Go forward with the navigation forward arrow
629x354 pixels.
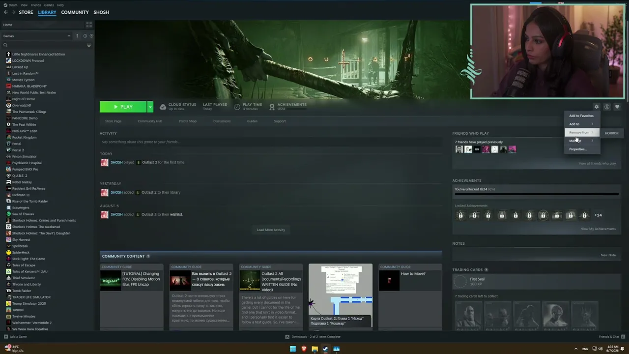coord(13,12)
